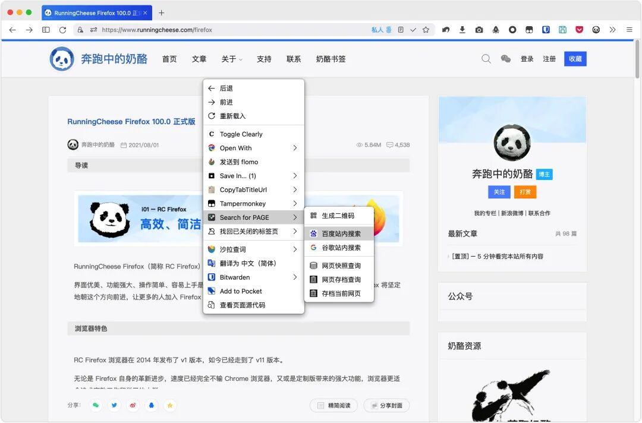Image resolution: width=642 pixels, height=423 pixels.
Task: Select 百度站内搜索 in submenu
Action: click(339, 234)
